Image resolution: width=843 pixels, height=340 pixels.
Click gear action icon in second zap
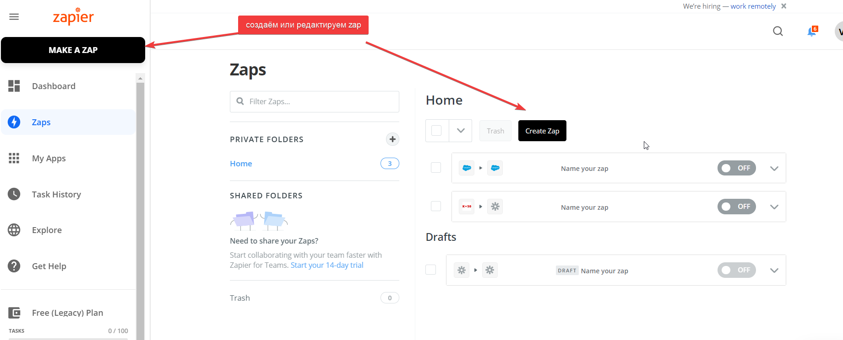[495, 207]
